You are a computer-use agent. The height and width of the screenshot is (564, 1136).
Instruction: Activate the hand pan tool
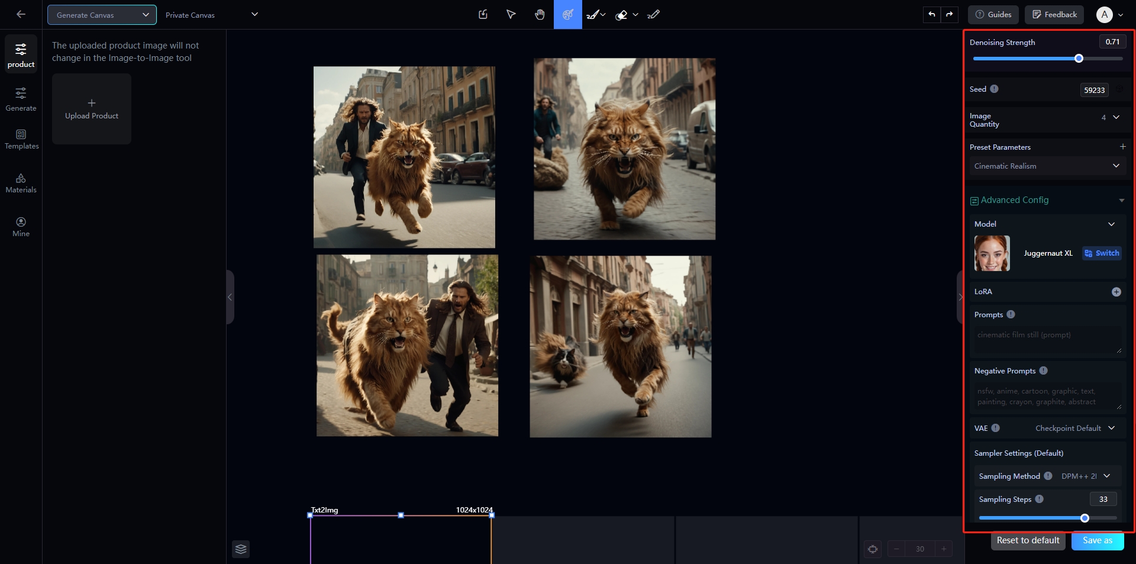click(540, 15)
